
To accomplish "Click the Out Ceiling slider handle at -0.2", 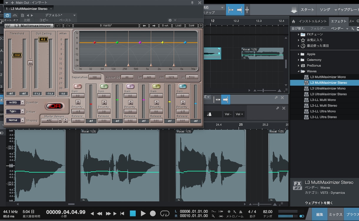I will (43, 39).
